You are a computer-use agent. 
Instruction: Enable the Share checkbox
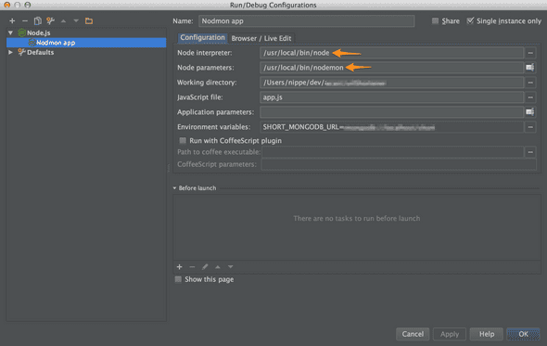pyautogui.click(x=435, y=21)
